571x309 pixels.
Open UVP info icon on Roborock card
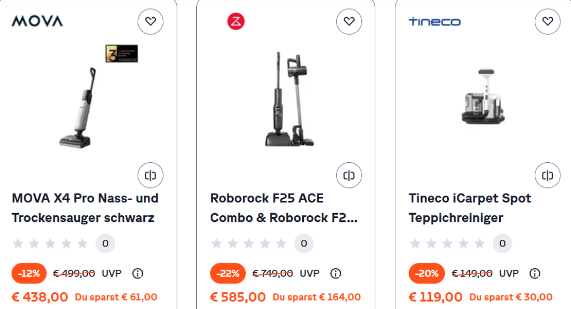point(336,273)
